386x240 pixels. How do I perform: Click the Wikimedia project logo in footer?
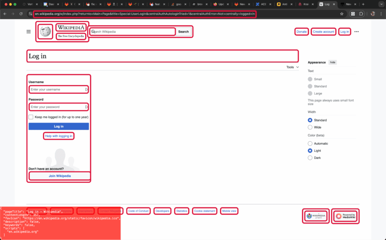316,216
